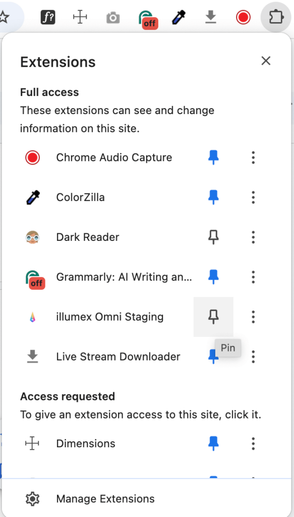This screenshot has width=294, height=517.
Task: Click the grey camera screenshot toolbar icon
Action: coord(113,18)
